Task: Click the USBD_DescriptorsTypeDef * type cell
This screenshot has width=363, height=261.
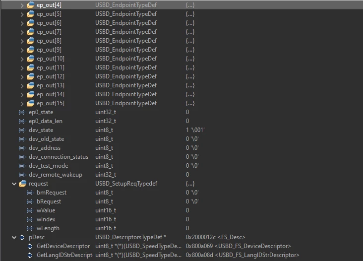Action: 131,237
